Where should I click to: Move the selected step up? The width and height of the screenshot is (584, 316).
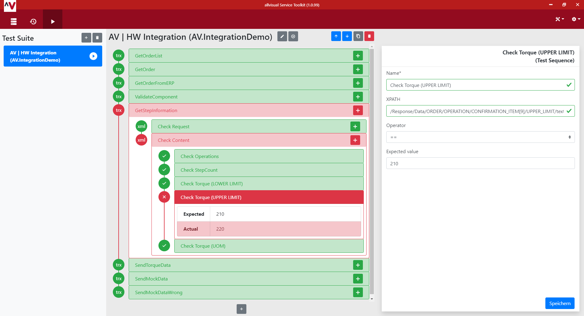pos(336,36)
